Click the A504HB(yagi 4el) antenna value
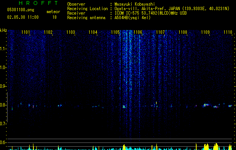 pos(132,18)
